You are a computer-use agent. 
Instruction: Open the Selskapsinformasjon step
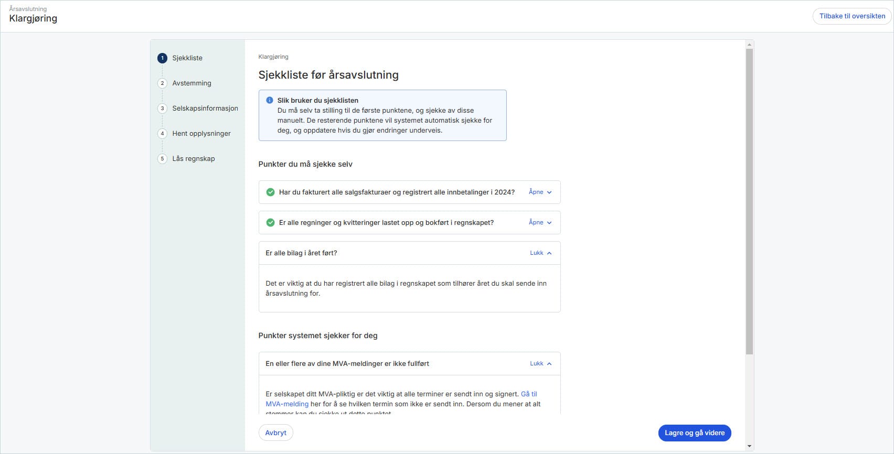205,109
